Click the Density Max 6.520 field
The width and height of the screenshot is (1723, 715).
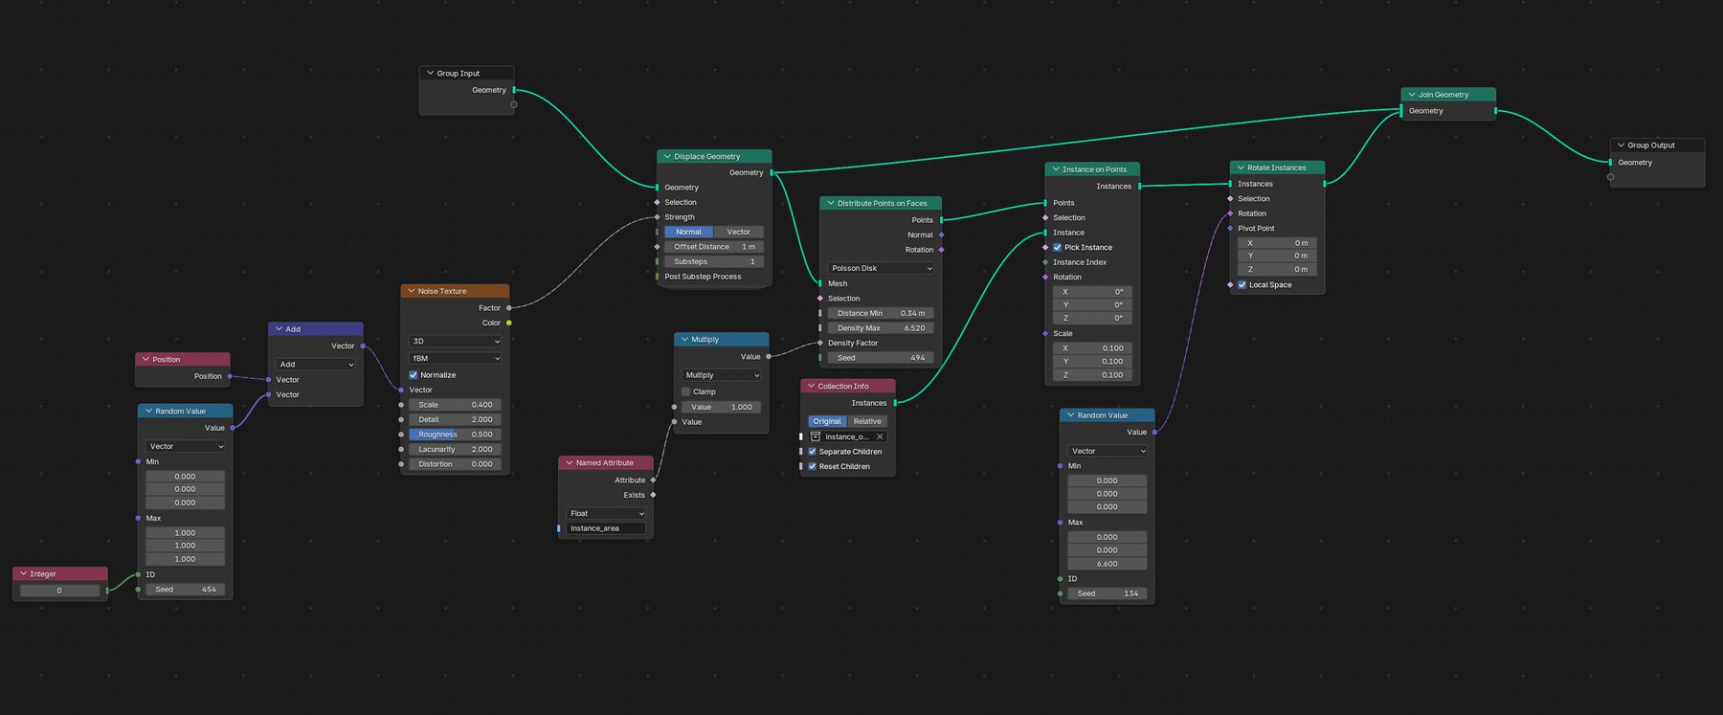pyautogui.click(x=881, y=328)
